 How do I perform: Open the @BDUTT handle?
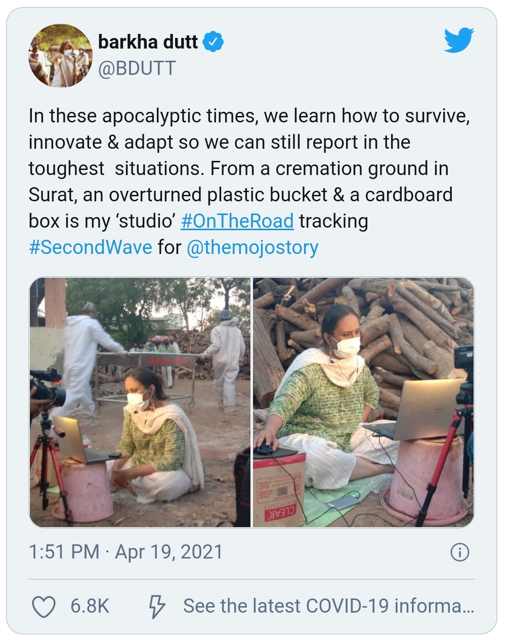tap(137, 68)
